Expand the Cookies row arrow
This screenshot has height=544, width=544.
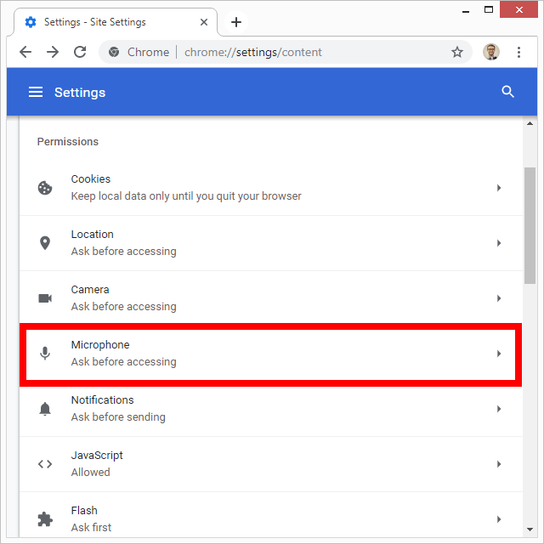[499, 188]
